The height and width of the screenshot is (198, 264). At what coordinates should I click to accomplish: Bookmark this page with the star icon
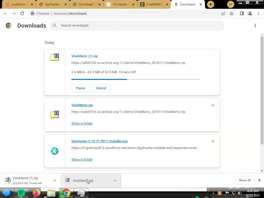[x=232, y=13]
